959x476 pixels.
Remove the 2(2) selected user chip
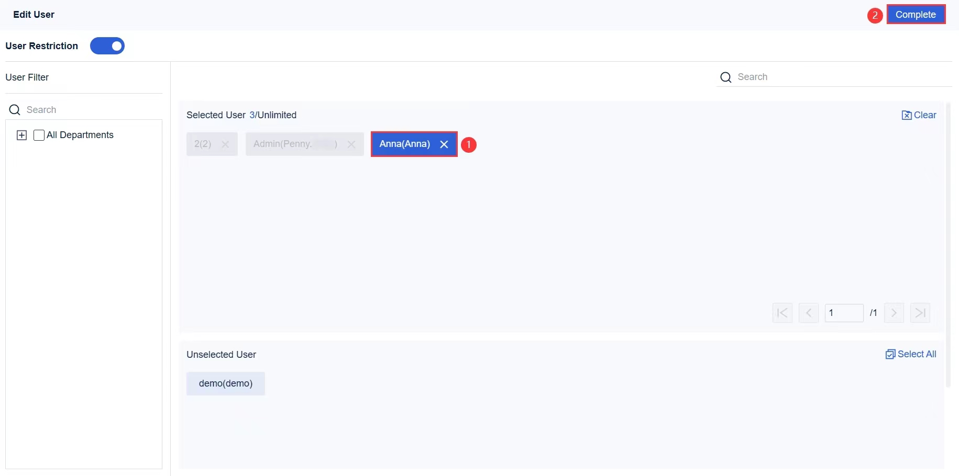[225, 144]
